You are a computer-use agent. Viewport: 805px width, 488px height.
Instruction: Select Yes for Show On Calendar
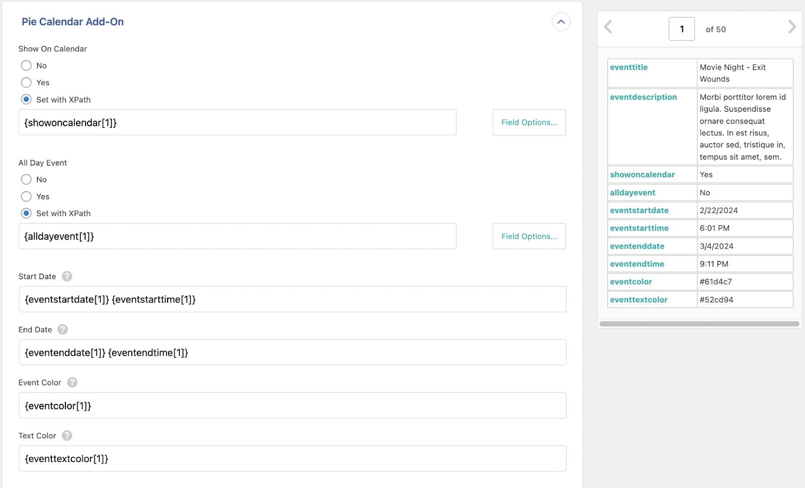26,83
